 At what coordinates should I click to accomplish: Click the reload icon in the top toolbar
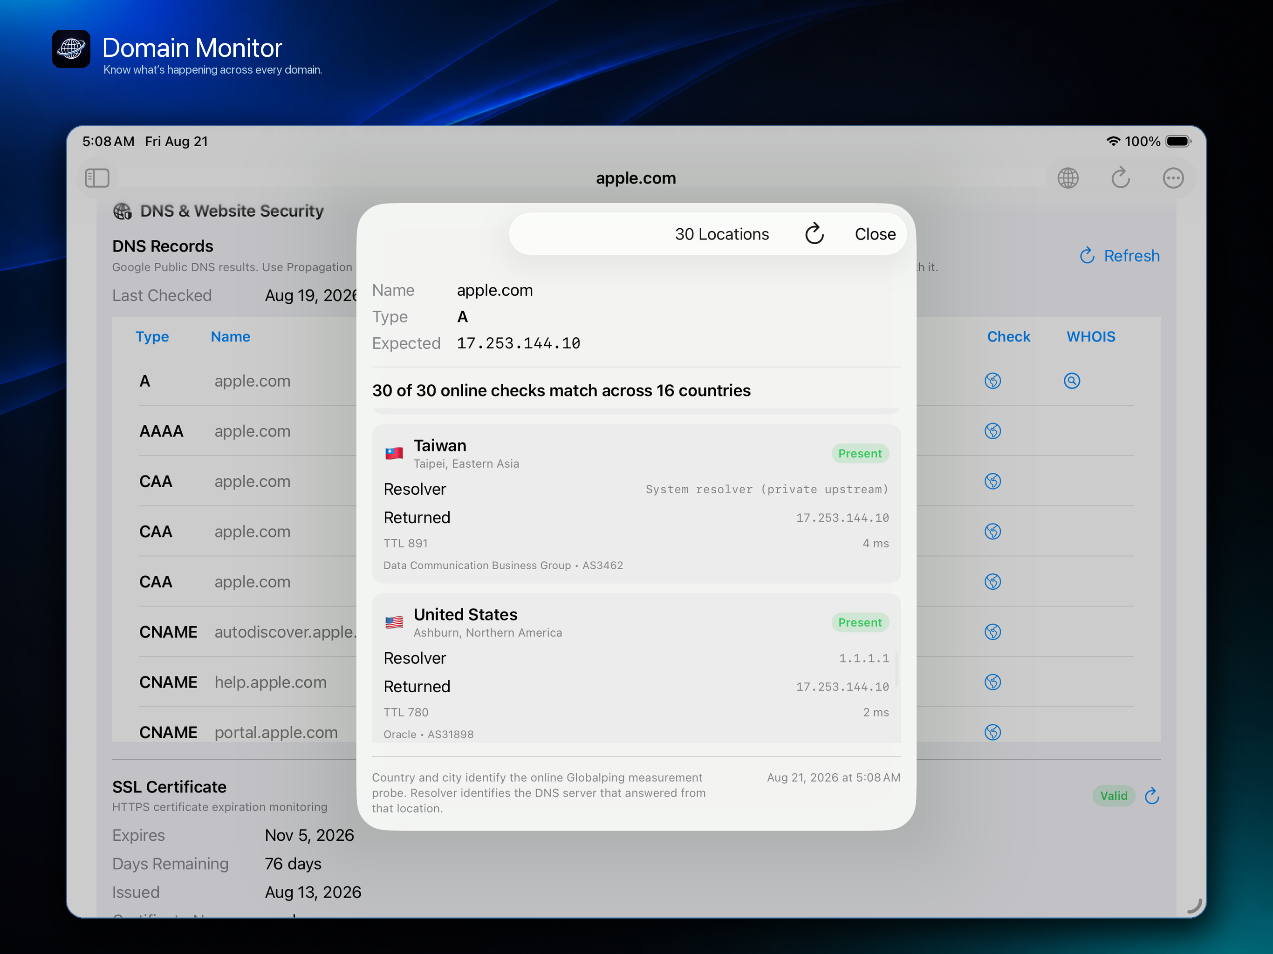point(1120,178)
